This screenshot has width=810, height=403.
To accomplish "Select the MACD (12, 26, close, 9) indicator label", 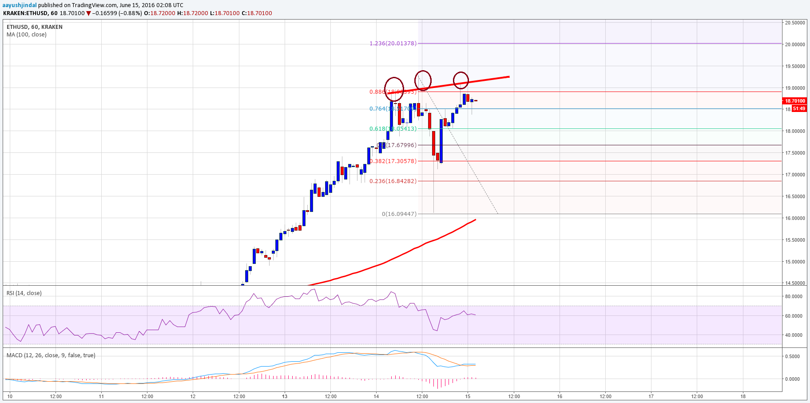I will [x=51, y=355].
